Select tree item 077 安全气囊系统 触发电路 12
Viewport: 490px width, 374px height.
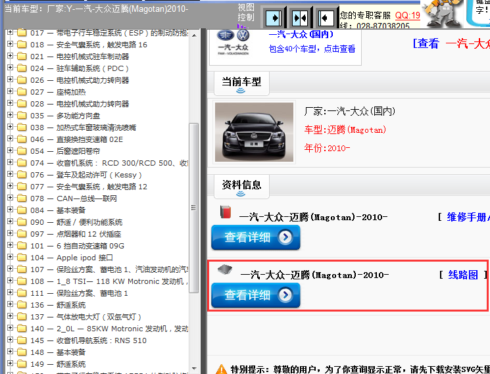pyautogui.click(x=89, y=187)
